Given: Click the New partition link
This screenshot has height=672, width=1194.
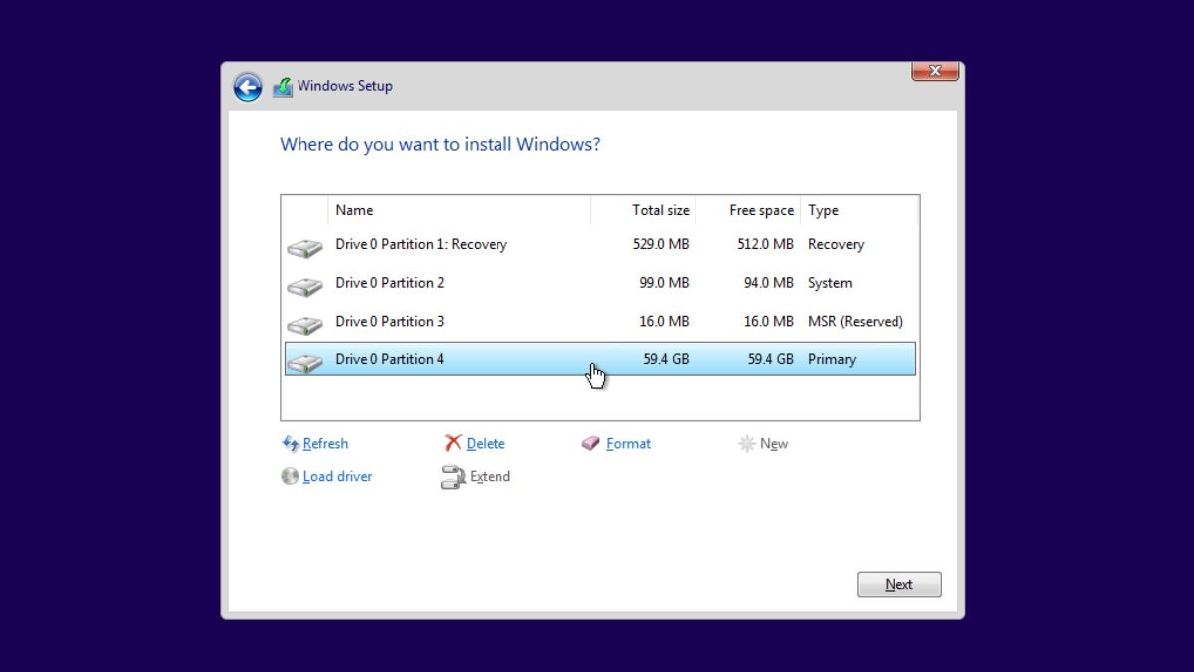Looking at the screenshot, I should point(774,444).
